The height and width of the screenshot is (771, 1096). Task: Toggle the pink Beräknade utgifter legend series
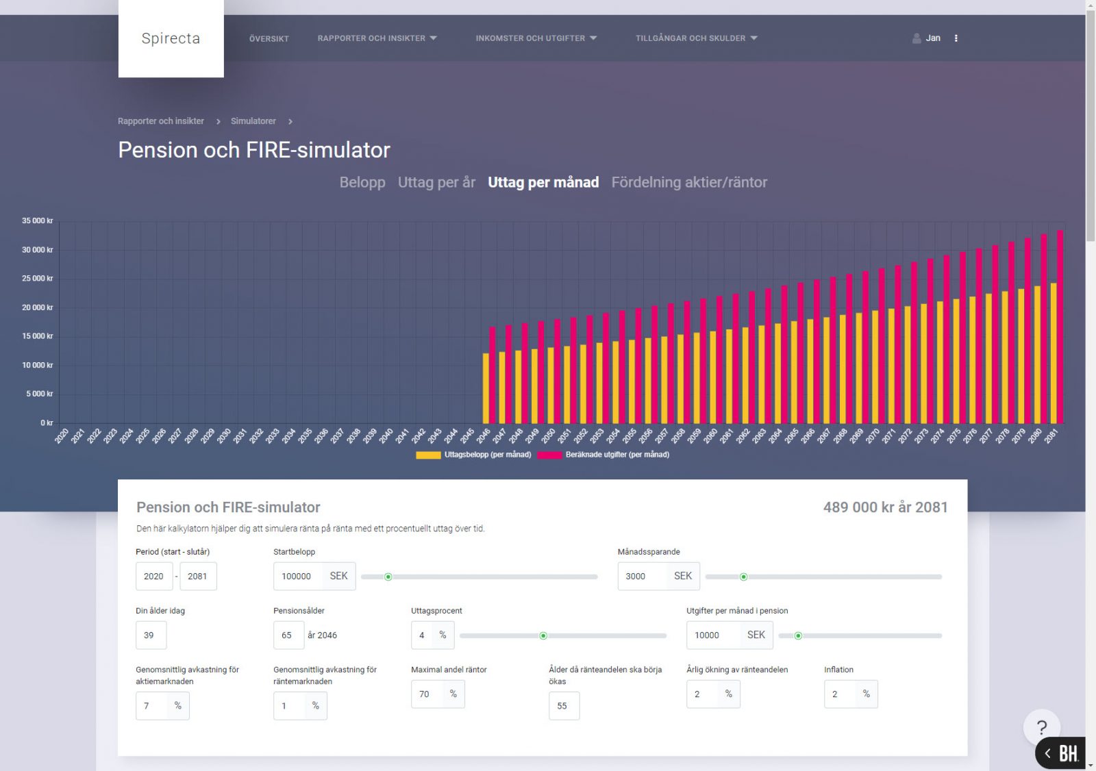click(603, 455)
